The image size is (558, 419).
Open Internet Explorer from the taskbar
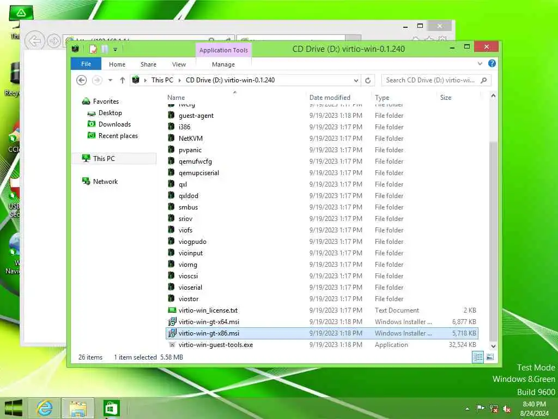click(45, 408)
